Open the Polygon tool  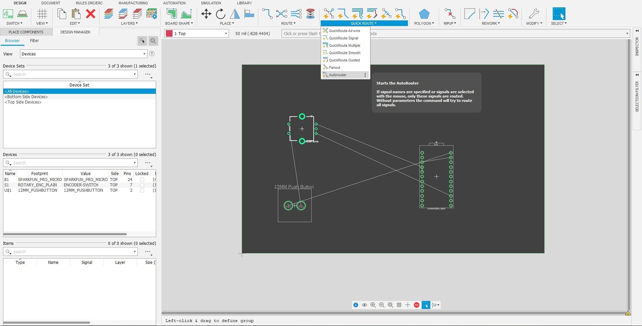tap(424, 14)
